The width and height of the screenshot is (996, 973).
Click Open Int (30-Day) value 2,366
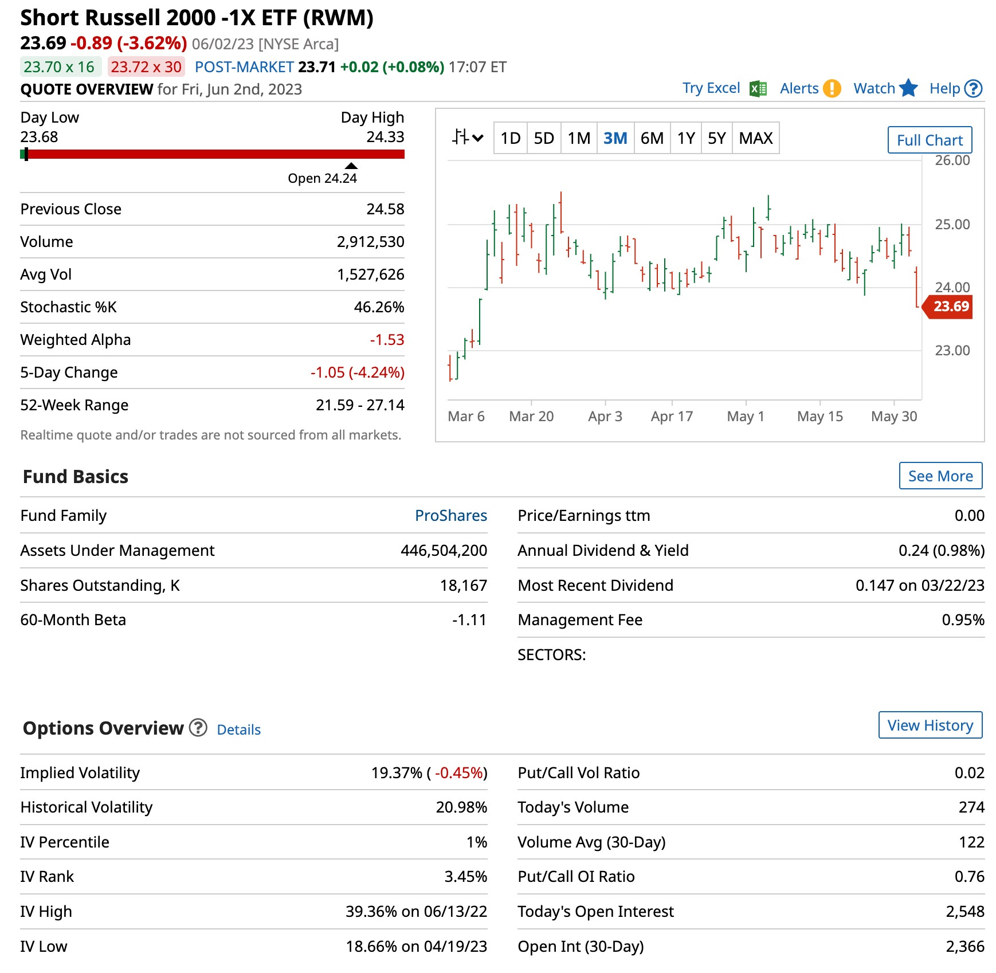965,946
